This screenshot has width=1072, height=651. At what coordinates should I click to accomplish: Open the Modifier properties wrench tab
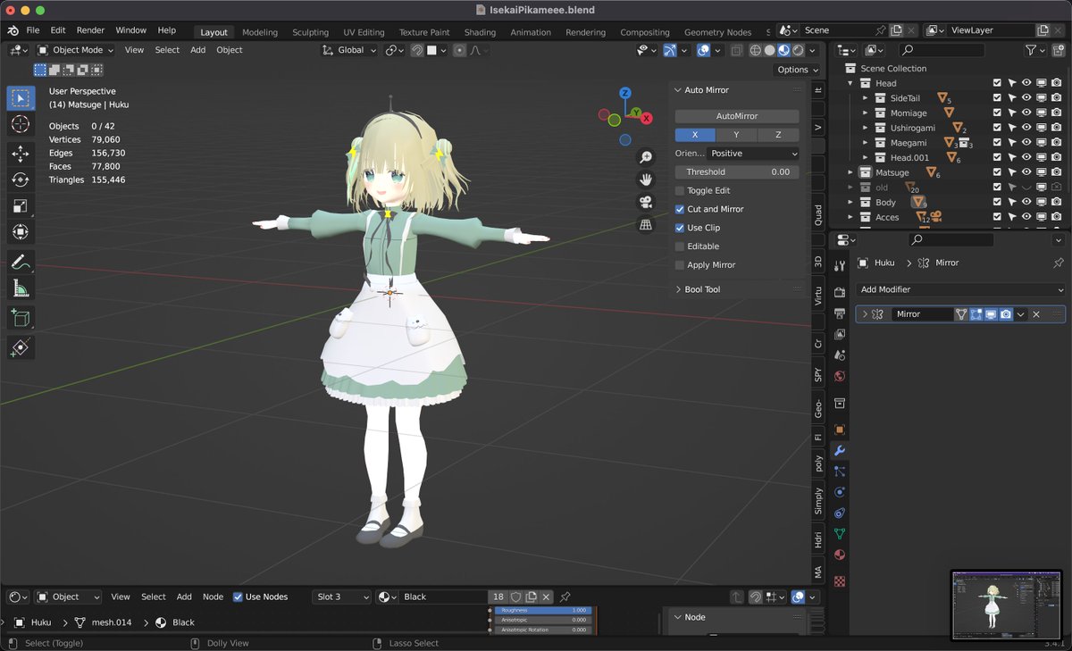click(840, 451)
